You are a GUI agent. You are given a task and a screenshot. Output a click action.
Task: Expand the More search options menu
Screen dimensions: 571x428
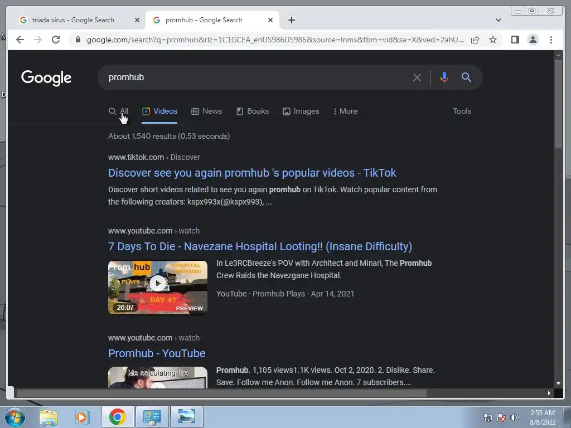coord(346,111)
